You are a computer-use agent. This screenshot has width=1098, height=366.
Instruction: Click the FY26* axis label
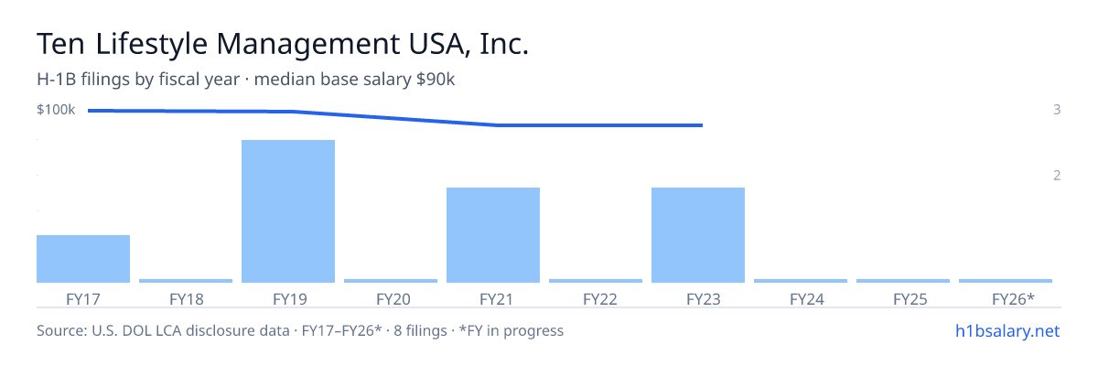point(1013,299)
